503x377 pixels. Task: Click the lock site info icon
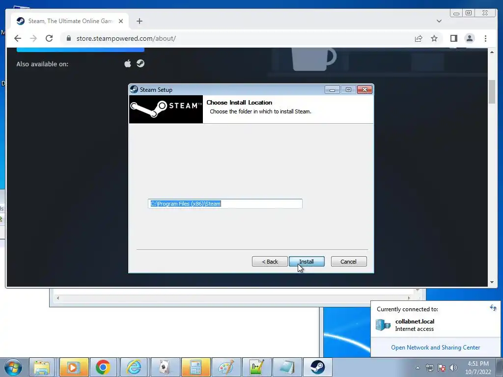(68, 38)
